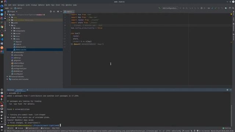Open the Edit menu

(x=10, y=5)
